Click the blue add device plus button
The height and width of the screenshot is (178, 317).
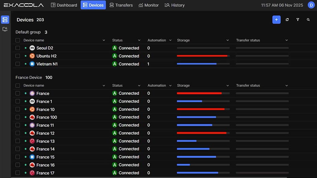coord(276,20)
